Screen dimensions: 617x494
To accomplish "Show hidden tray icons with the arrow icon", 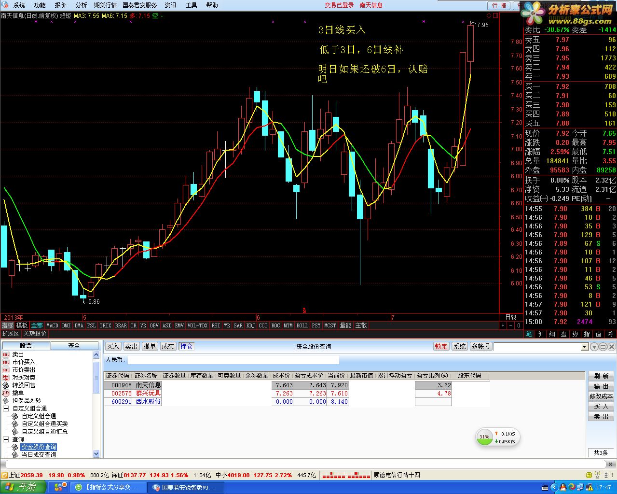I will click(555, 487).
